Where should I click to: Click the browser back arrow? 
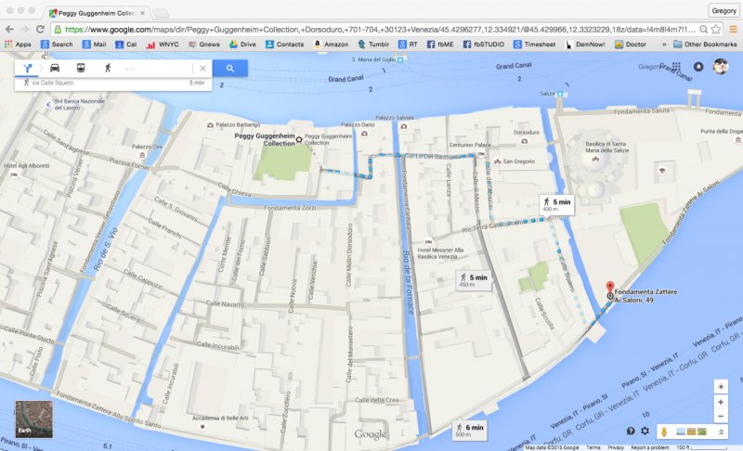coord(9,30)
